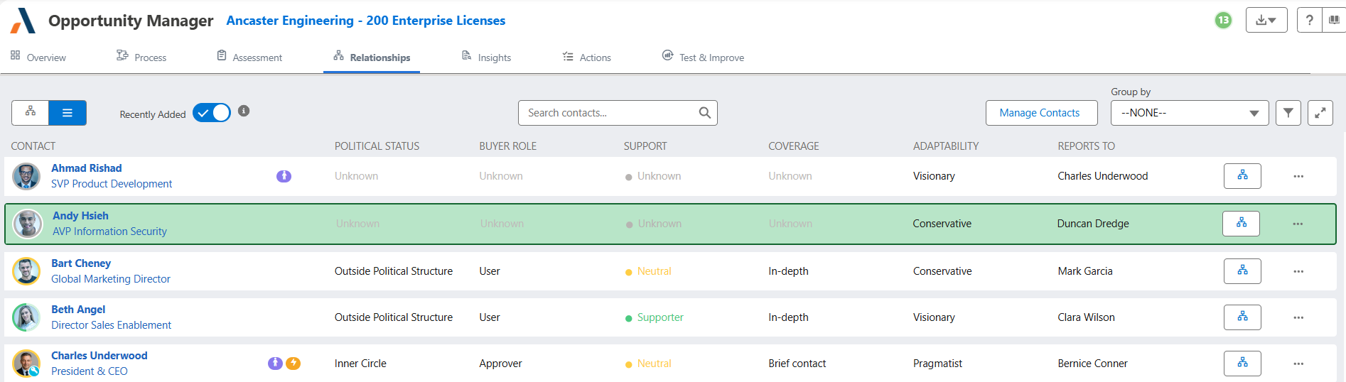Image resolution: width=1346 pixels, height=382 pixels.
Task: Click the Recently Added info icon
Action: coord(244,111)
